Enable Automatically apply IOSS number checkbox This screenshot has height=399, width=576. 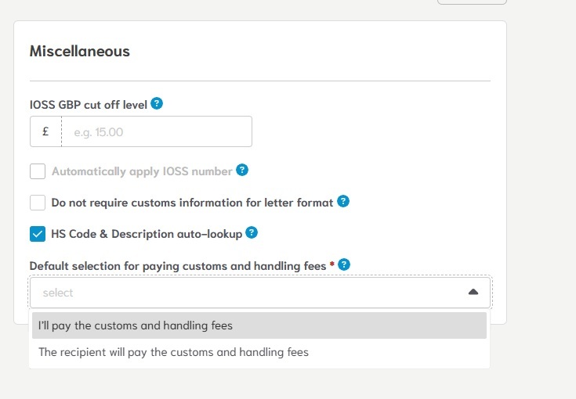[x=38, y=171]
